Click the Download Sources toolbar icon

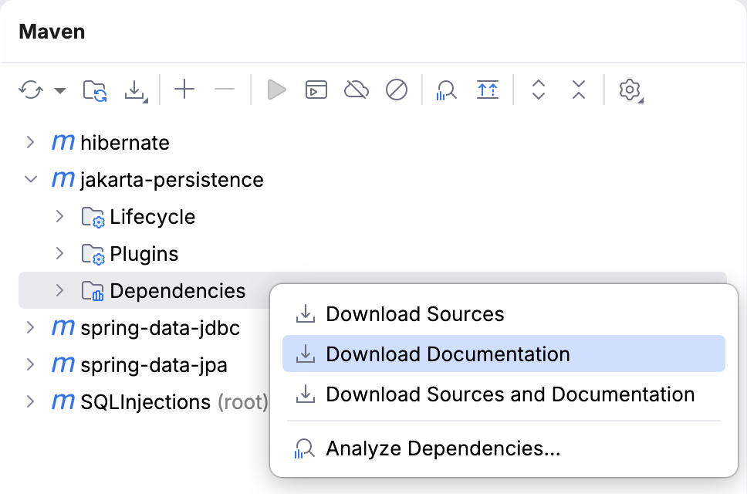click(x=136, y=90)
